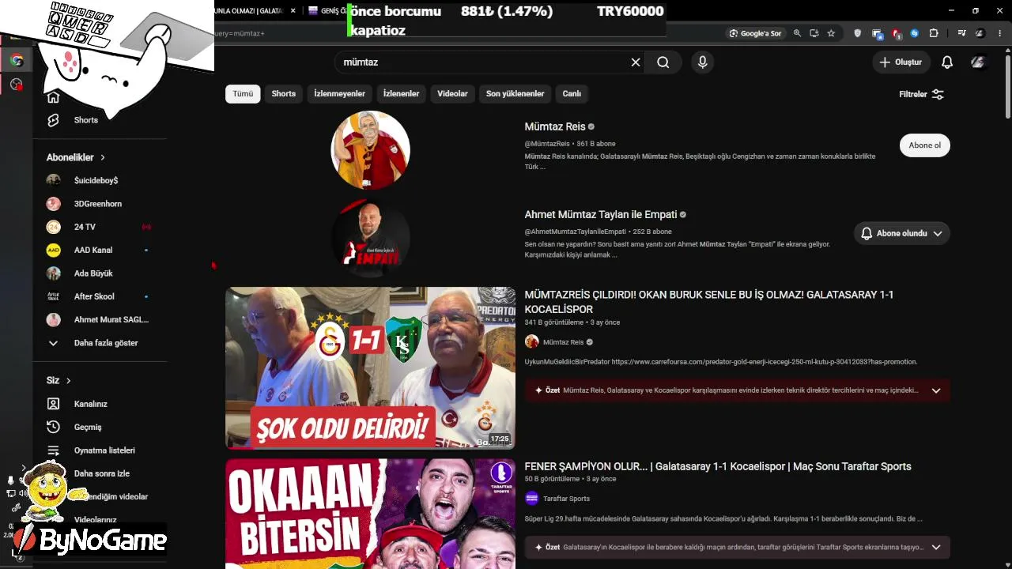
Task: Click Abone ol for Mümtaz Reis
Action: pos(925,145)
